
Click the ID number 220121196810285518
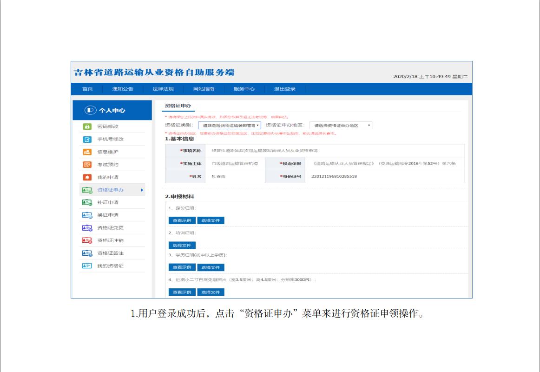(334, 176)
